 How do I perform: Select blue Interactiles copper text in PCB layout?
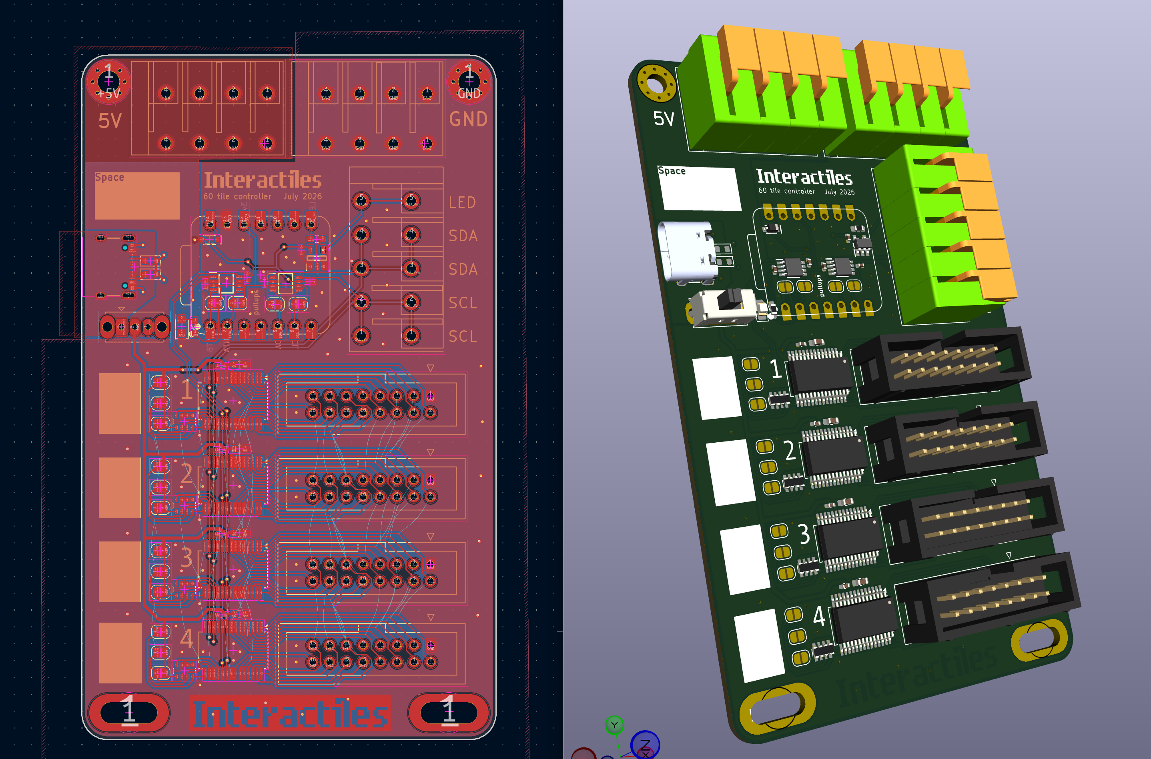pyautogui.click(x=290, y=713)
